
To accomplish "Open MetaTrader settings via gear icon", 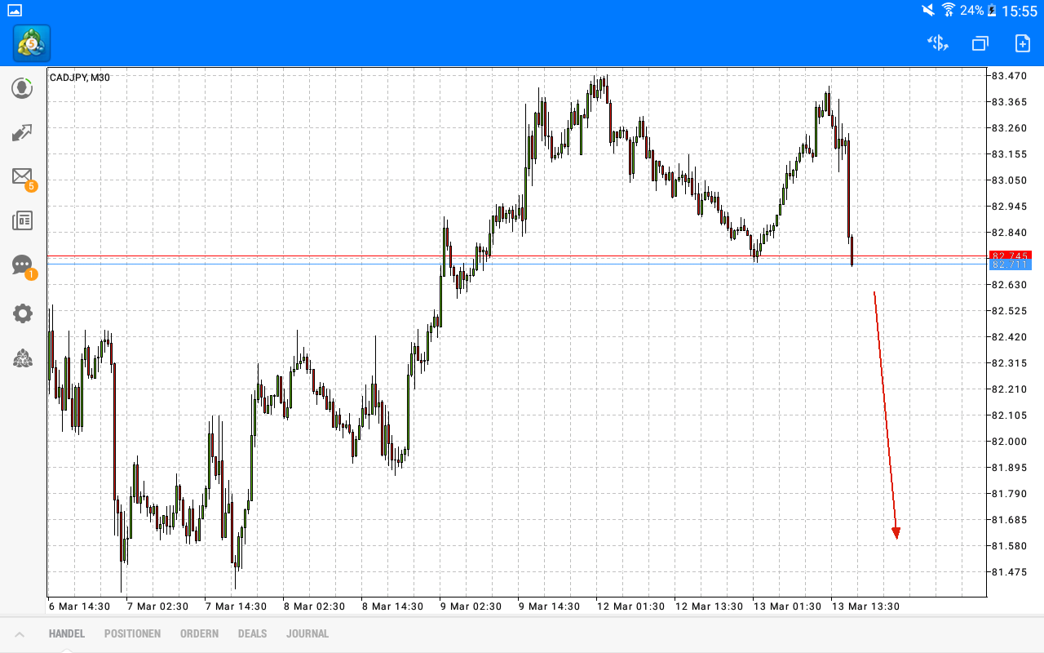I will click(22, 313).
